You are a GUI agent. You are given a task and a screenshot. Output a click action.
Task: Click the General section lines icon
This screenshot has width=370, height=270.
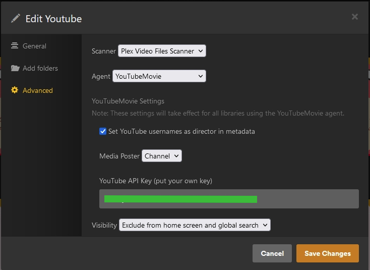(15, 46)
